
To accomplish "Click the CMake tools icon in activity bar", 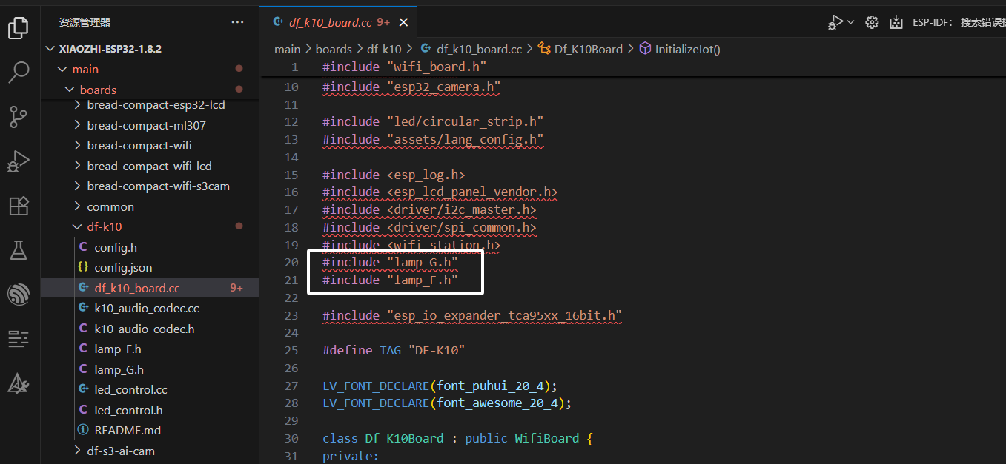I will coord(19,383).
